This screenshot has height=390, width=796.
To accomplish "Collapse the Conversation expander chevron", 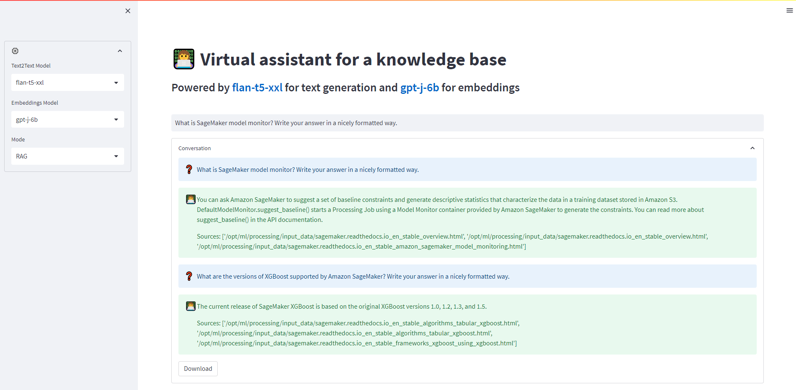I will pos(752,148).
